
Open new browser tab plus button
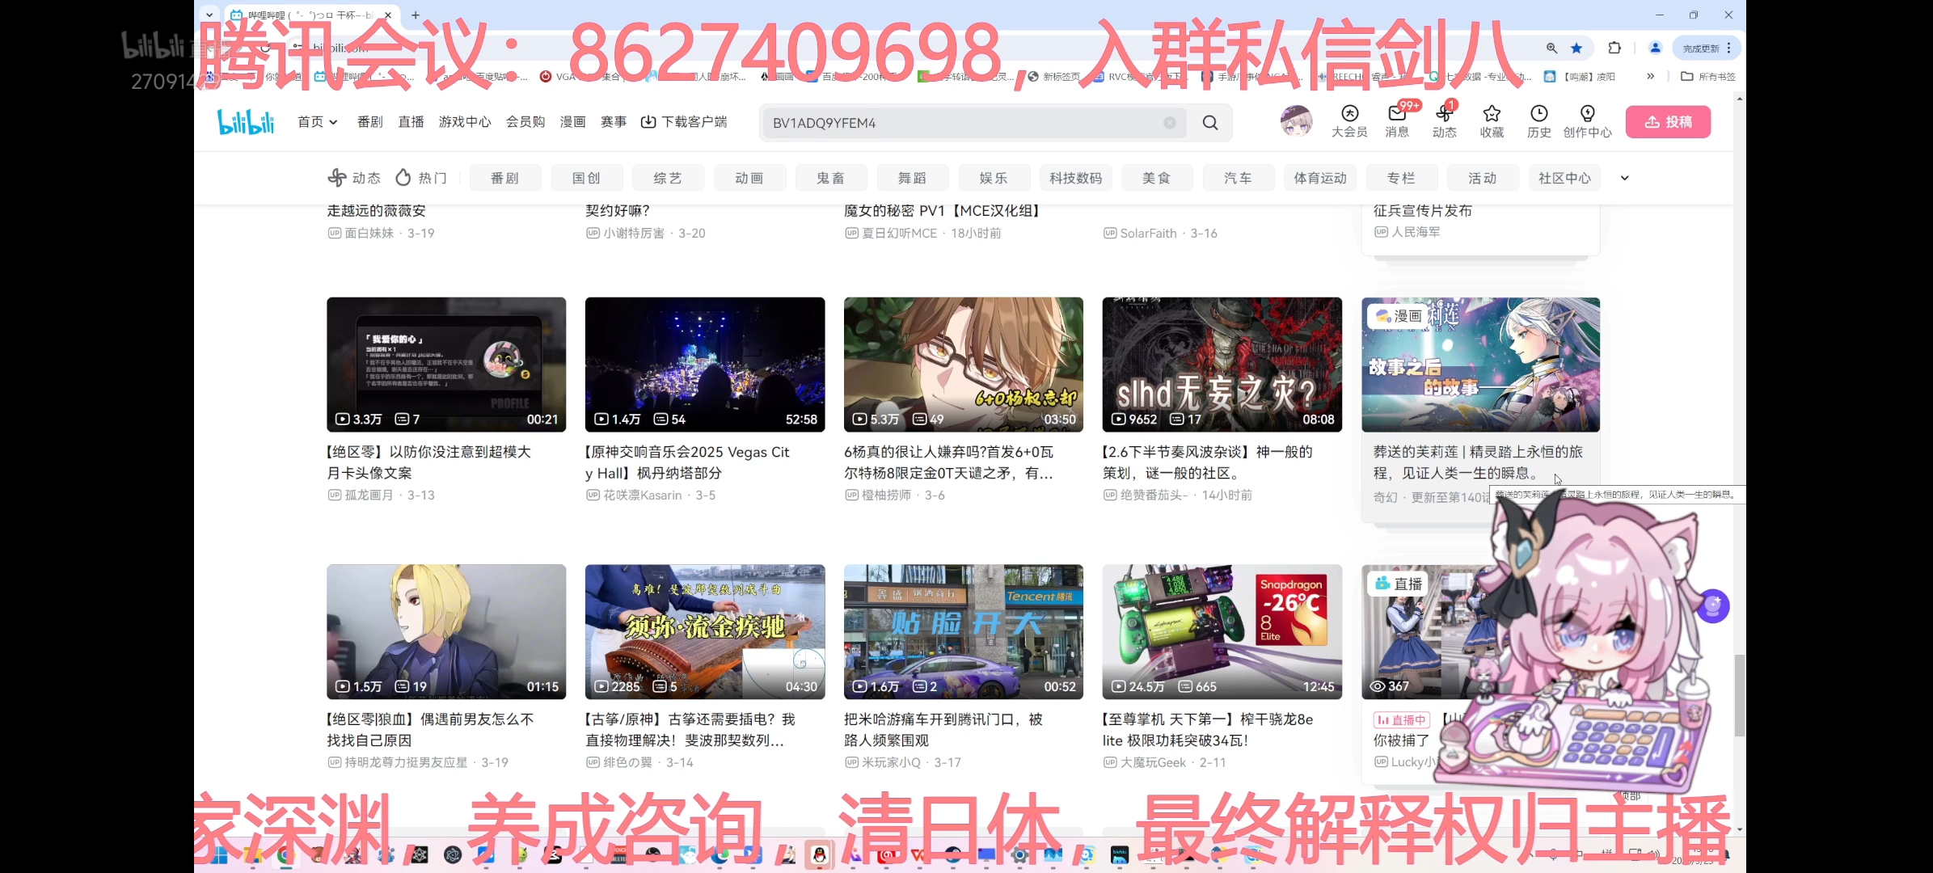pyautogui.click(x=416, y=15)
